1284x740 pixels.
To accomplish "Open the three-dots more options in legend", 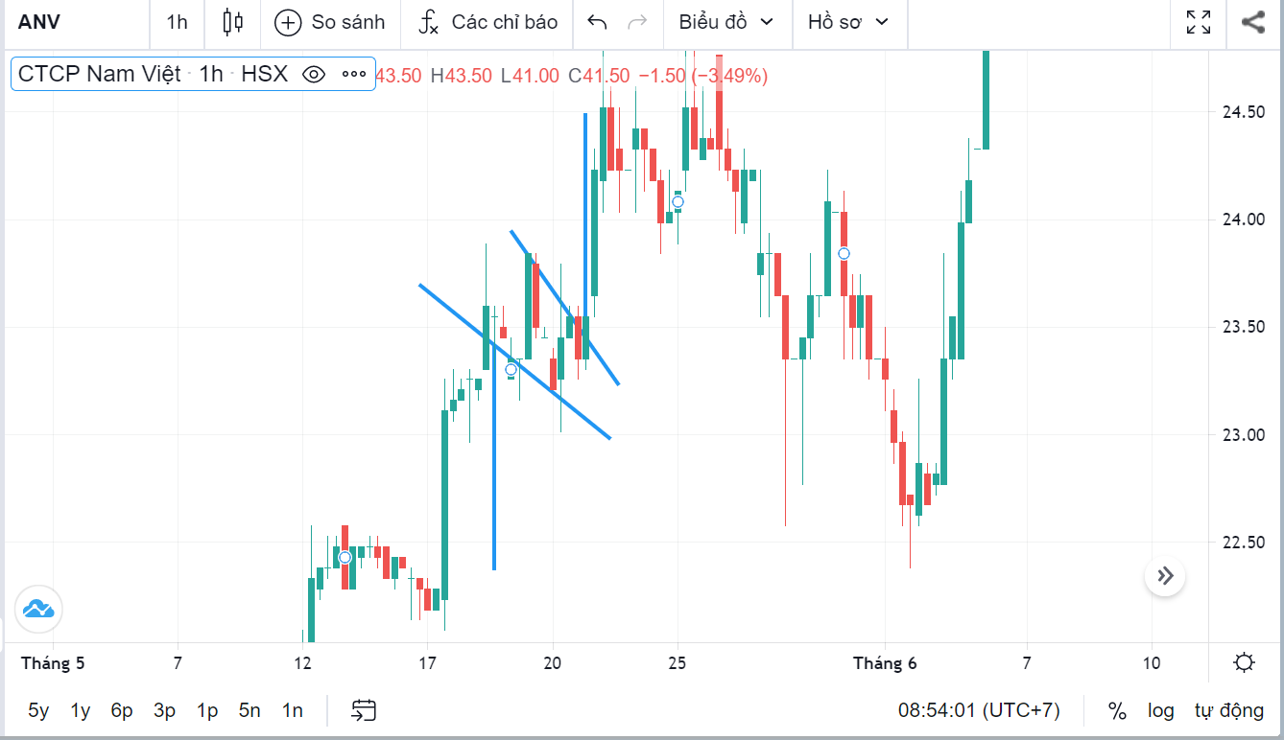I will click(353, 75).
